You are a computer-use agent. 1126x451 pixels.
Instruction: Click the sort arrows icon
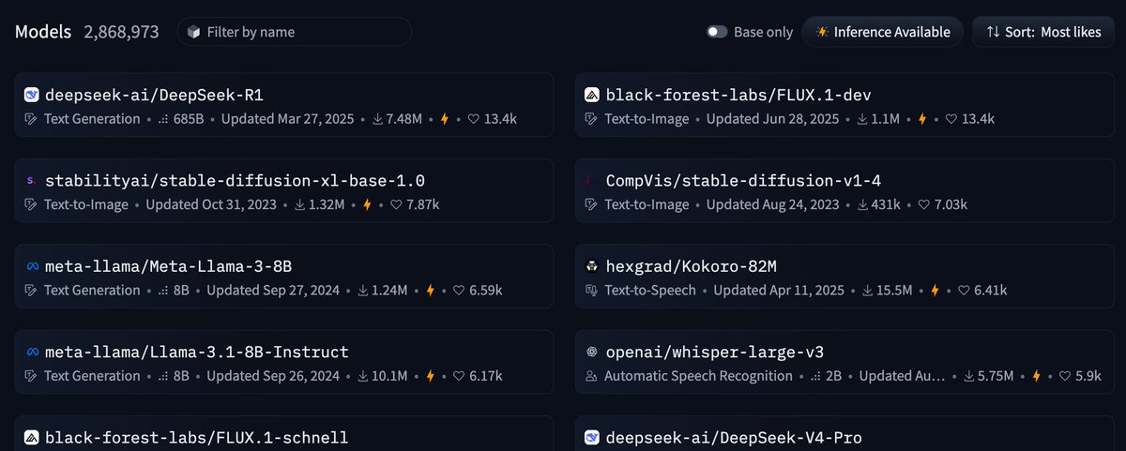[993, 32]
